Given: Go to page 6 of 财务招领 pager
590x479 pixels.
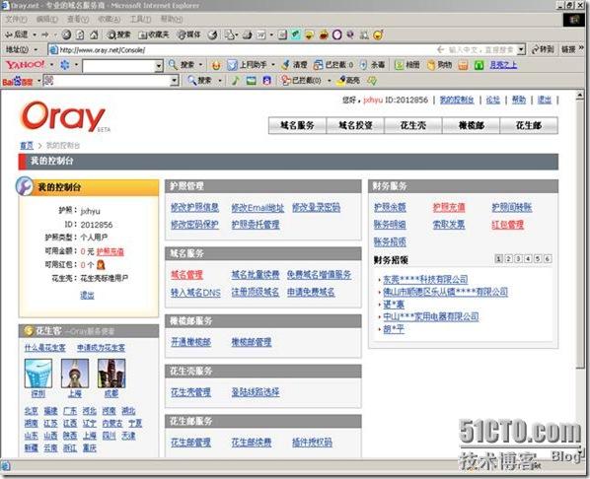Looking at the screenshot, I should coord(548,258).
